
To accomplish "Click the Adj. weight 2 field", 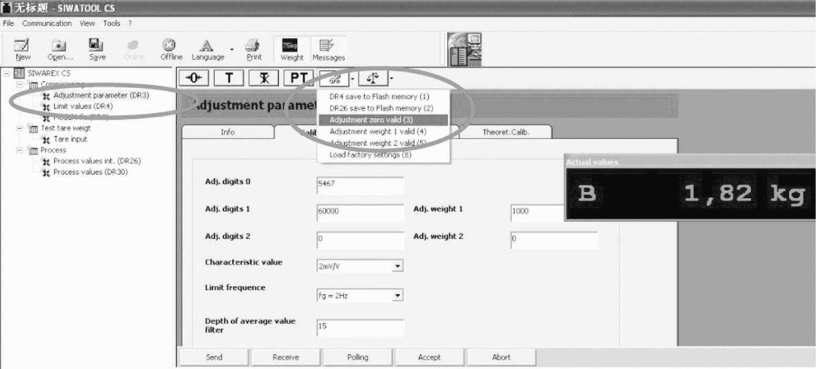I will click(x=554, y=241).
